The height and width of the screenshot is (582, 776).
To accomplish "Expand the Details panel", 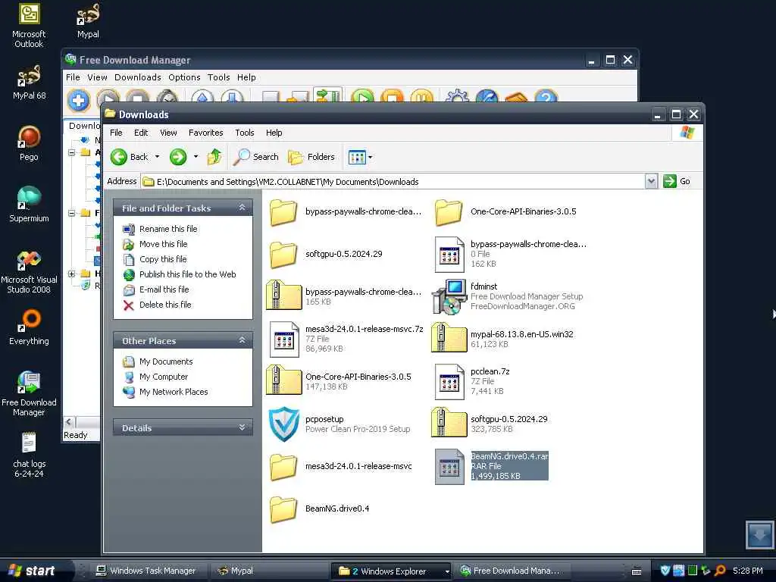I will click(x=242, y=427).
